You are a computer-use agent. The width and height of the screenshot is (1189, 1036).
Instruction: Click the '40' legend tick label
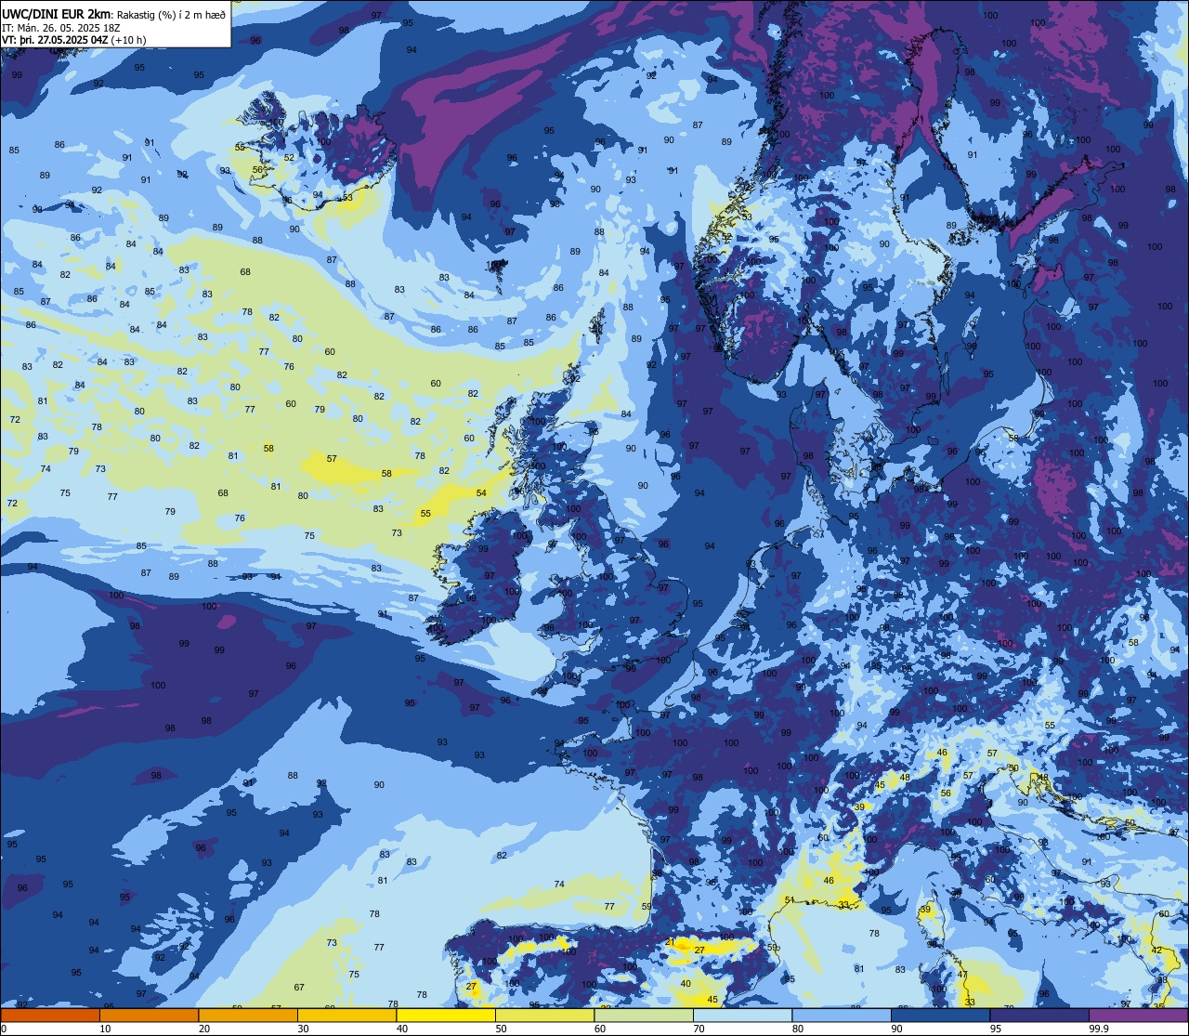coord(402,1029)
